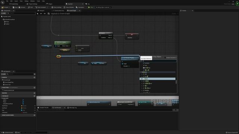
Task: Click the graph overview grid icon
Action: [49, 14]
